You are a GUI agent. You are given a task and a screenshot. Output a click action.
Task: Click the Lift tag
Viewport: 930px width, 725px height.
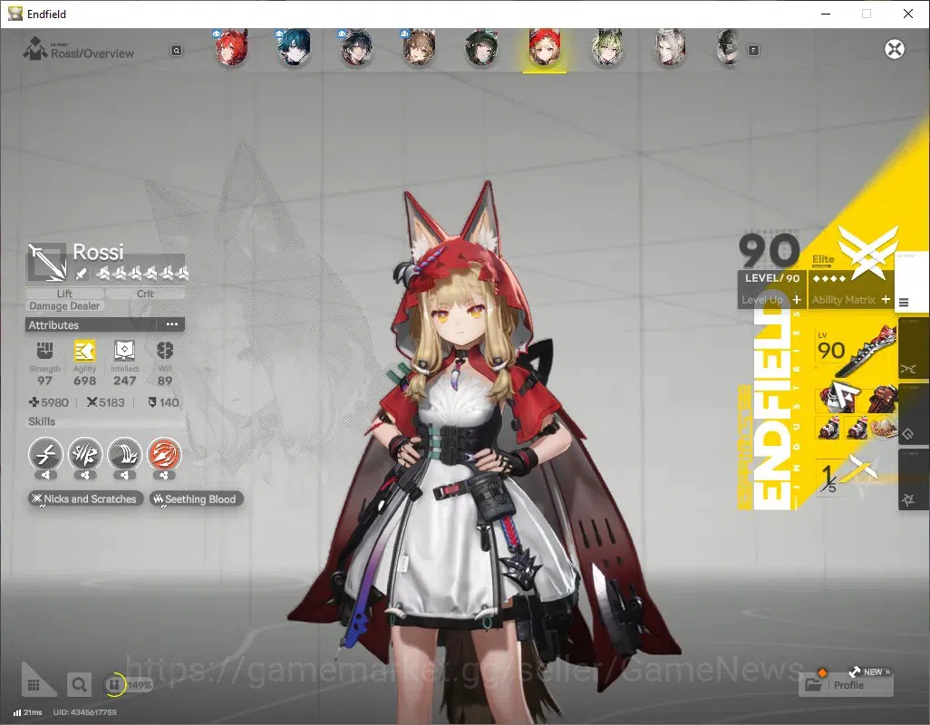[x=64, y=294]
